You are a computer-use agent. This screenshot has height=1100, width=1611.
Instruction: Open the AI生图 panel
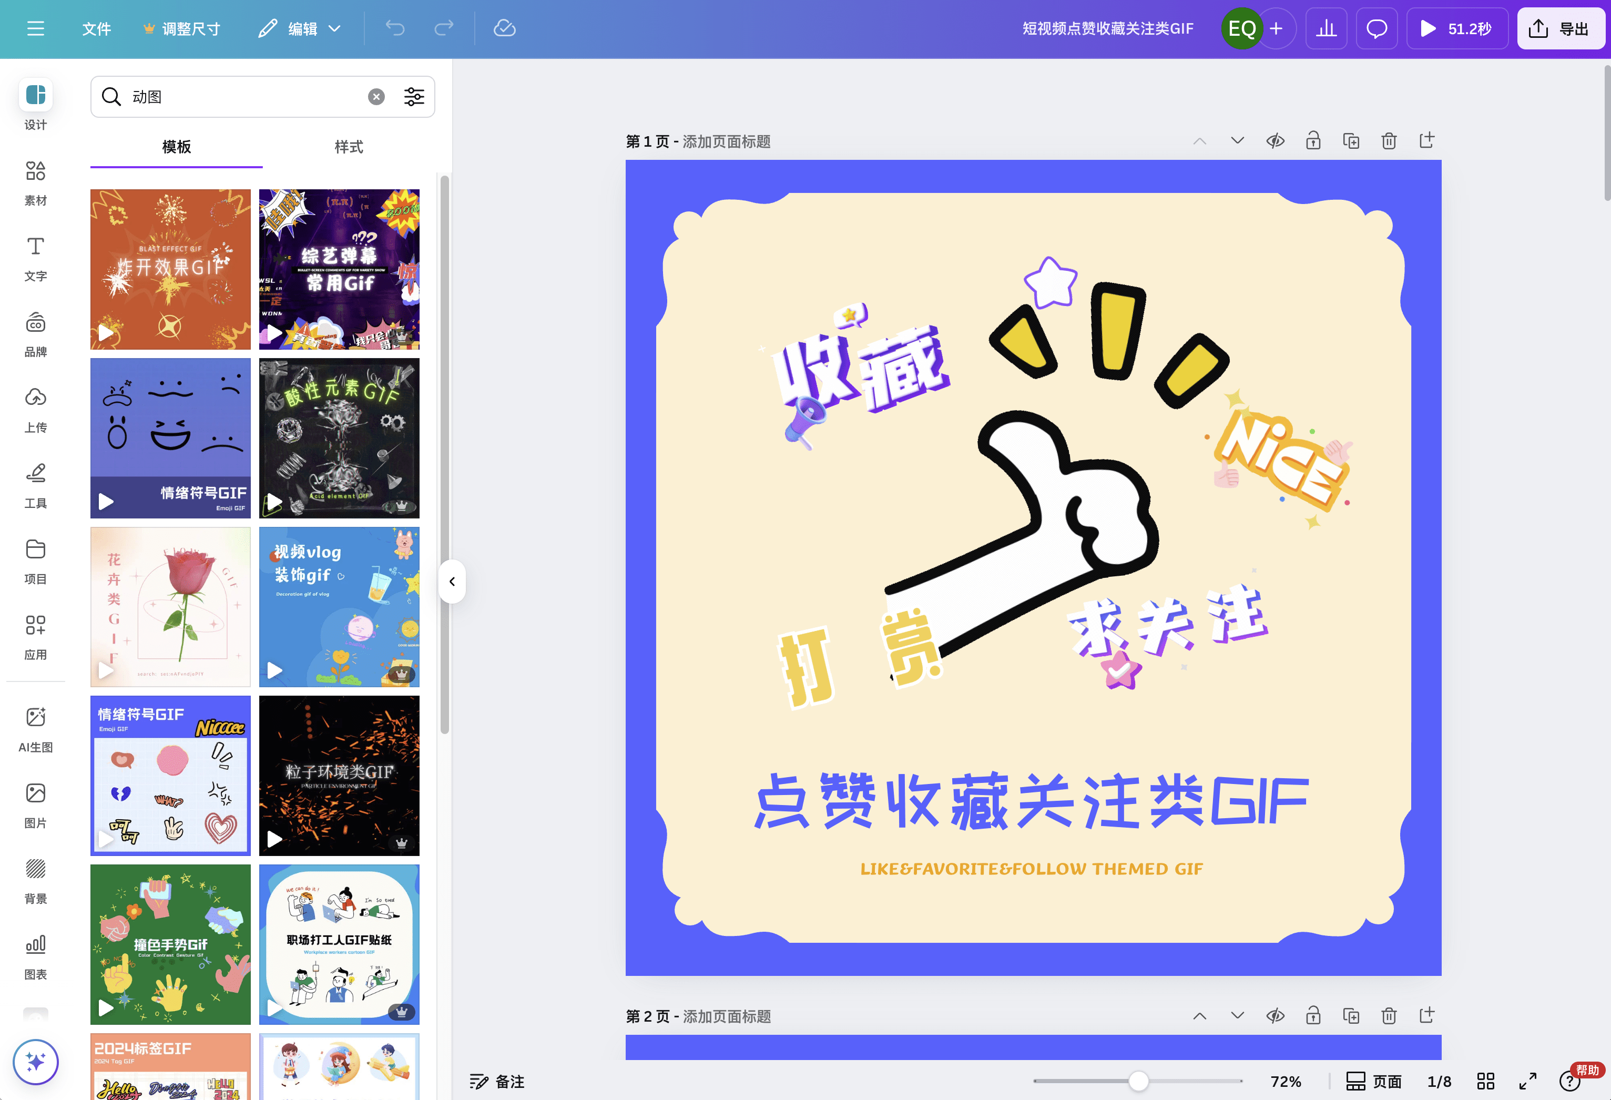35,729
